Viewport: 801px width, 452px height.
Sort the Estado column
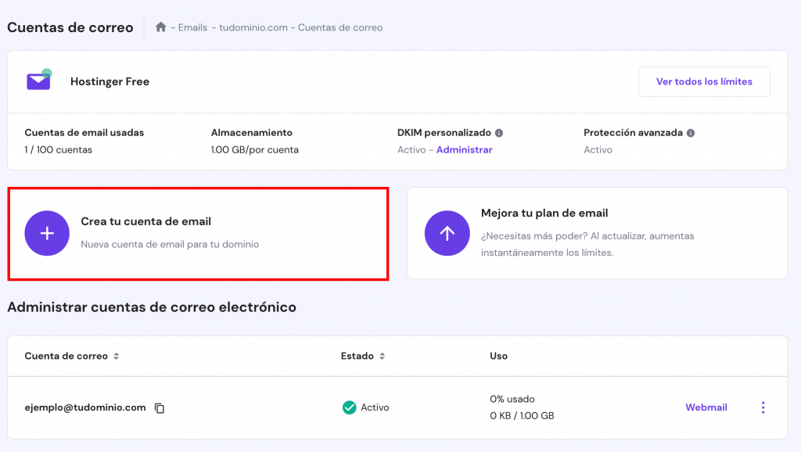point(383,357)
